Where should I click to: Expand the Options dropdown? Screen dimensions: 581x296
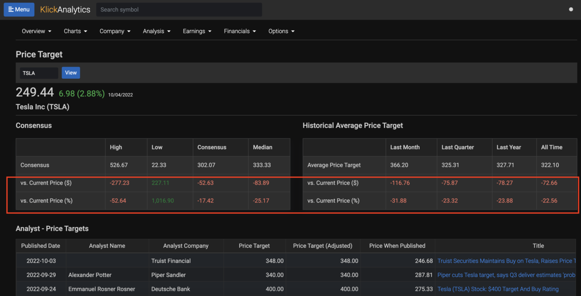coord(282,32)
